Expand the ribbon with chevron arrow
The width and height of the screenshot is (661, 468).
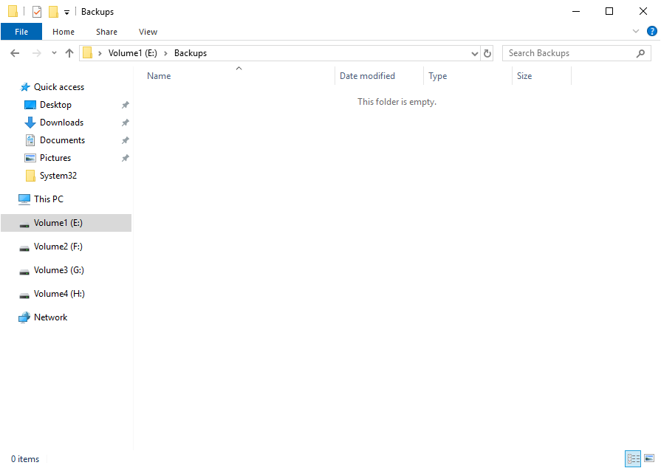pyautogui.click(x=636, y=32)
